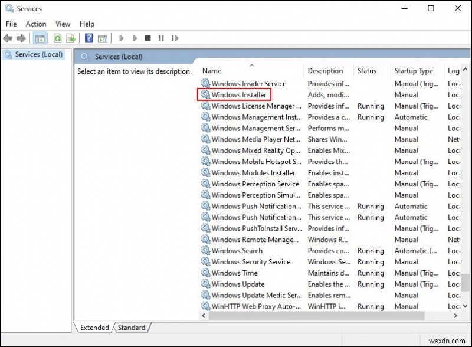Screen dimensions: 472x347
Task: Switch to the Standard tab
Action: [131, 328]
